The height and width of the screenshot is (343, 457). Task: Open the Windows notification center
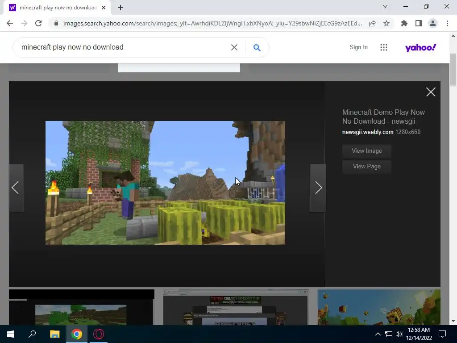[442, 334]
